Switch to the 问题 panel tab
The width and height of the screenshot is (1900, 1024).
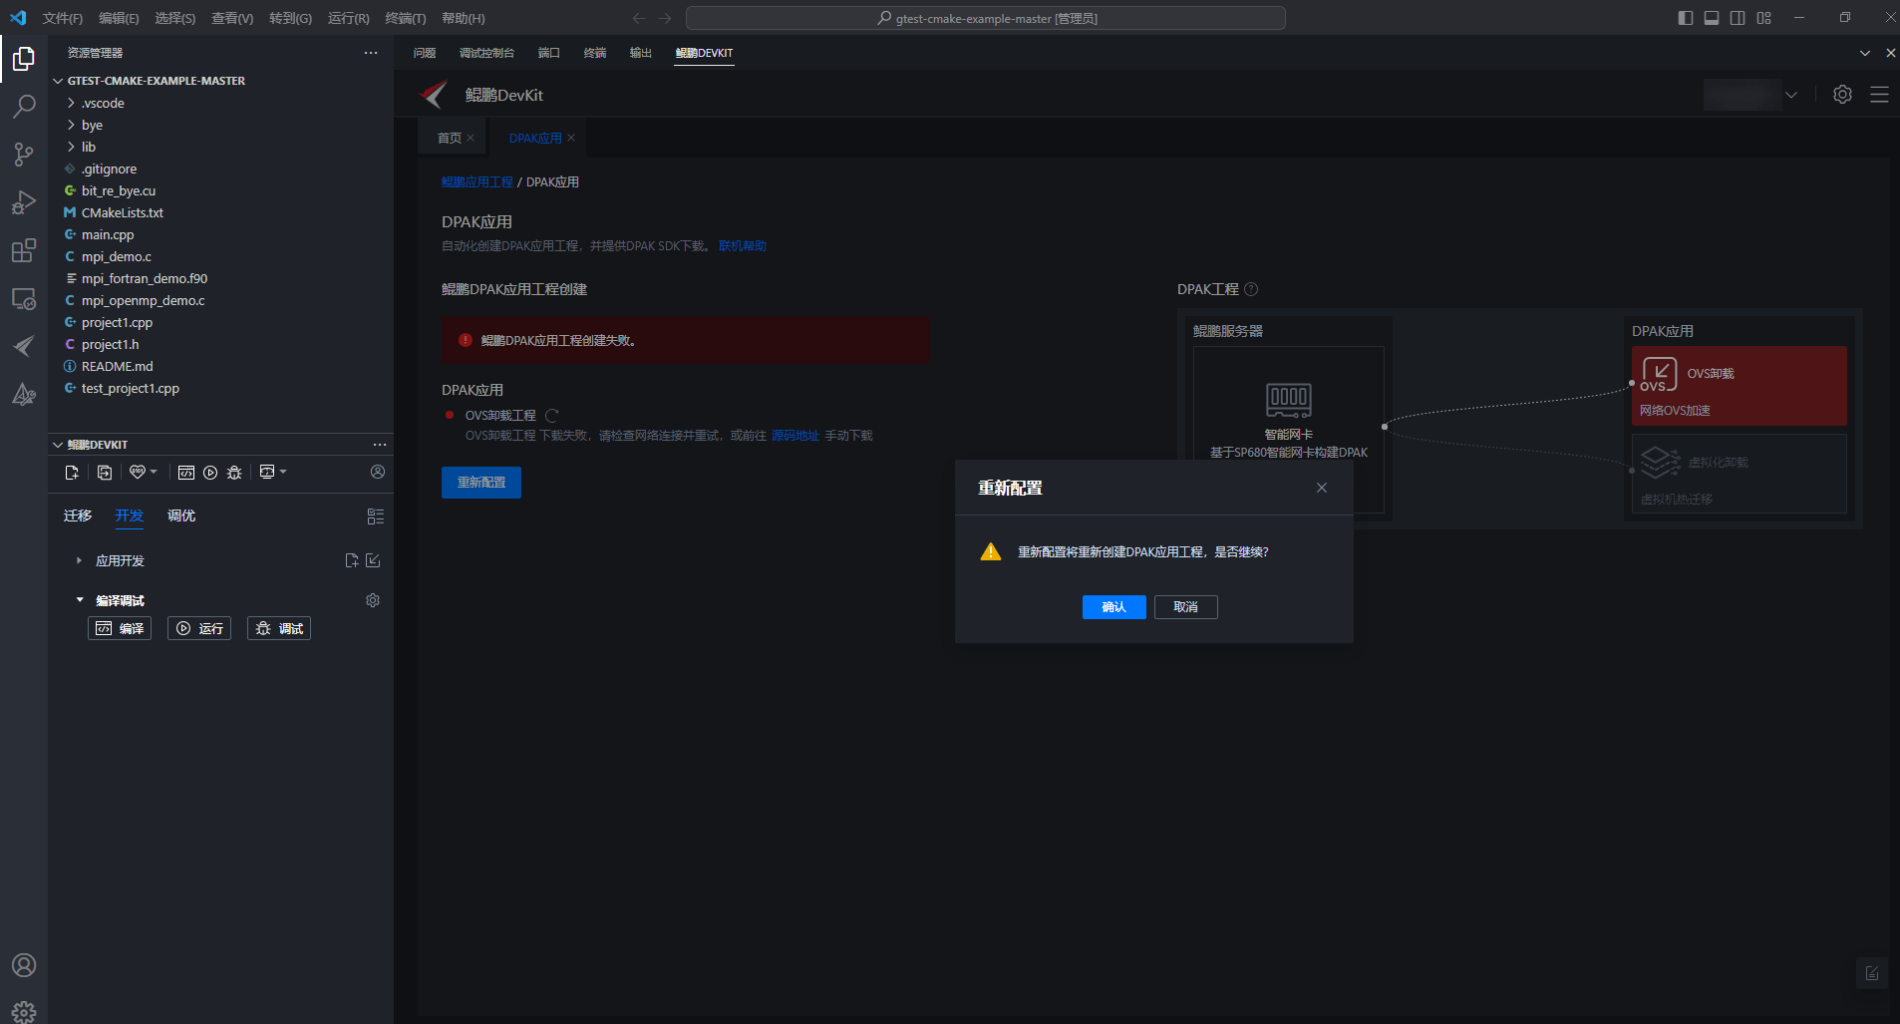click(425, 53)
